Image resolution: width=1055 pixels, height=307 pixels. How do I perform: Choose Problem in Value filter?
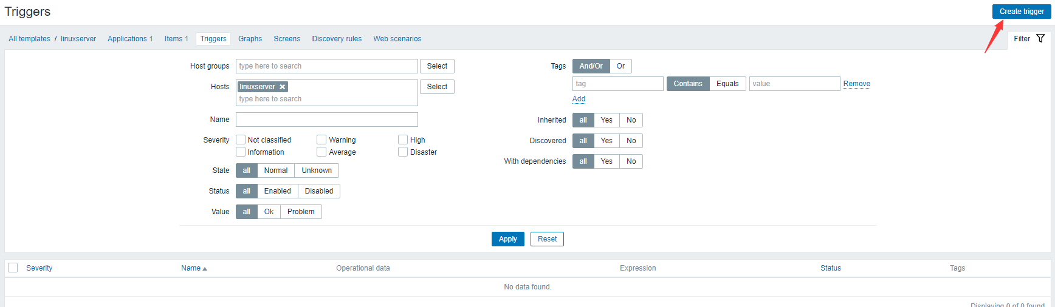[x=301, y=212]
